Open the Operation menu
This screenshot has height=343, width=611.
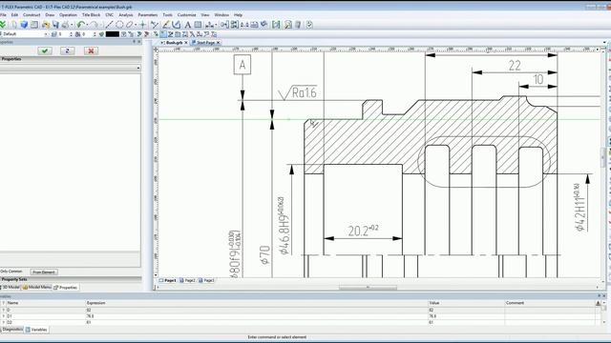pos(68,15)
